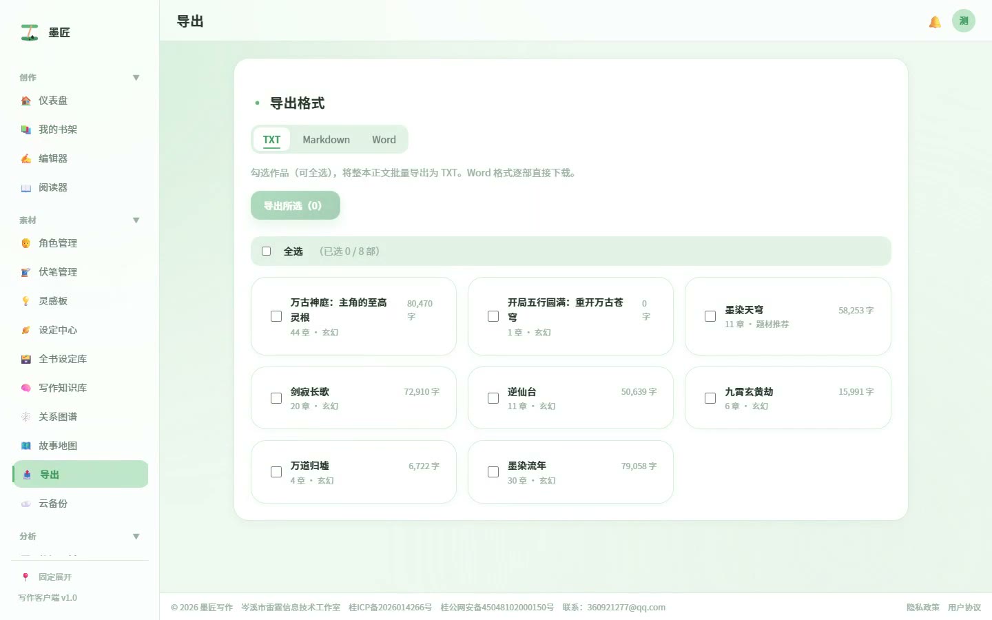Check the 开局五行圆满 book checkbox
This screenshot has width=992, height=620.
pos(493,316)
